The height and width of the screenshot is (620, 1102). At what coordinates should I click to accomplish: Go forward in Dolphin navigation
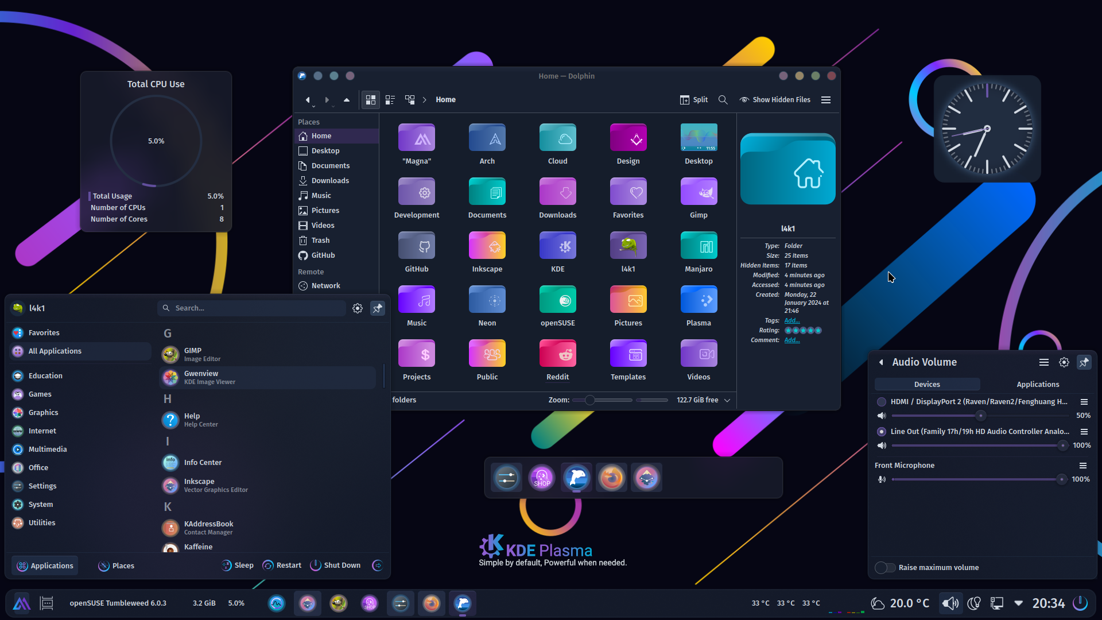tap(327, 100)
